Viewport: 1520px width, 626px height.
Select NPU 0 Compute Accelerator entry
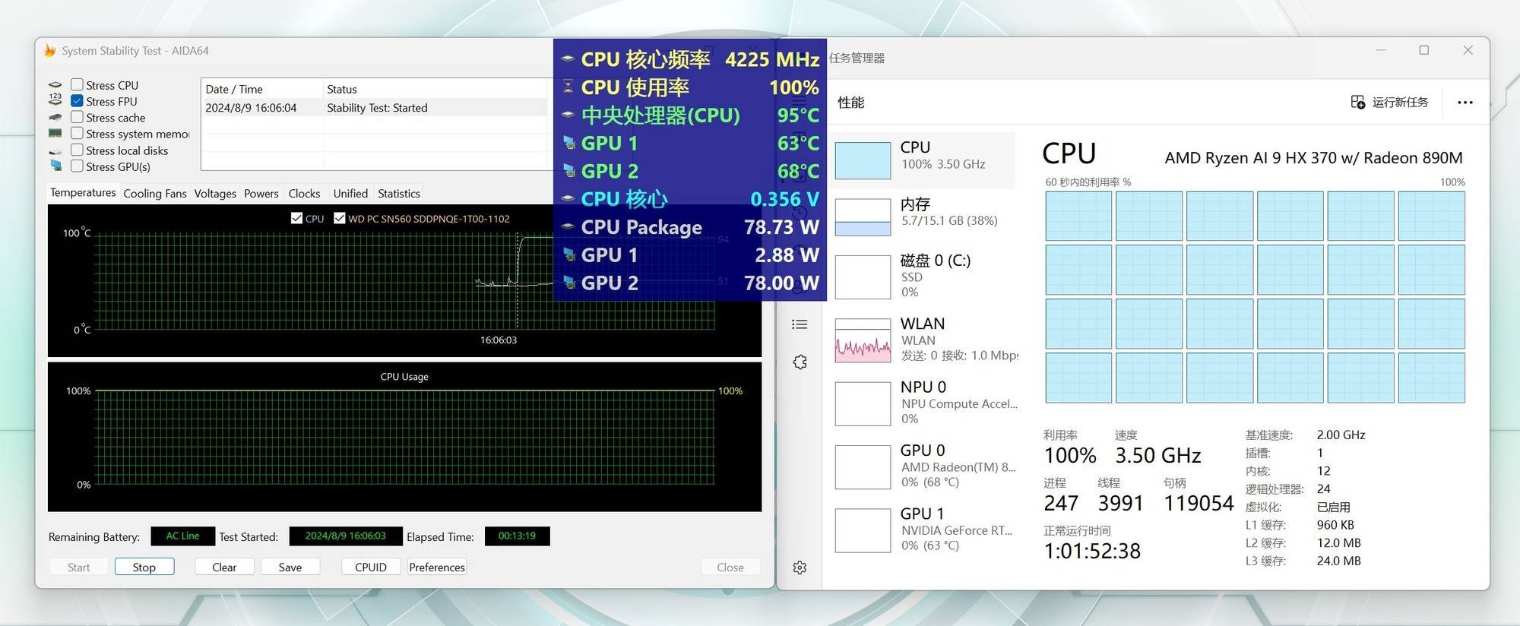click(x=925, y=403)
